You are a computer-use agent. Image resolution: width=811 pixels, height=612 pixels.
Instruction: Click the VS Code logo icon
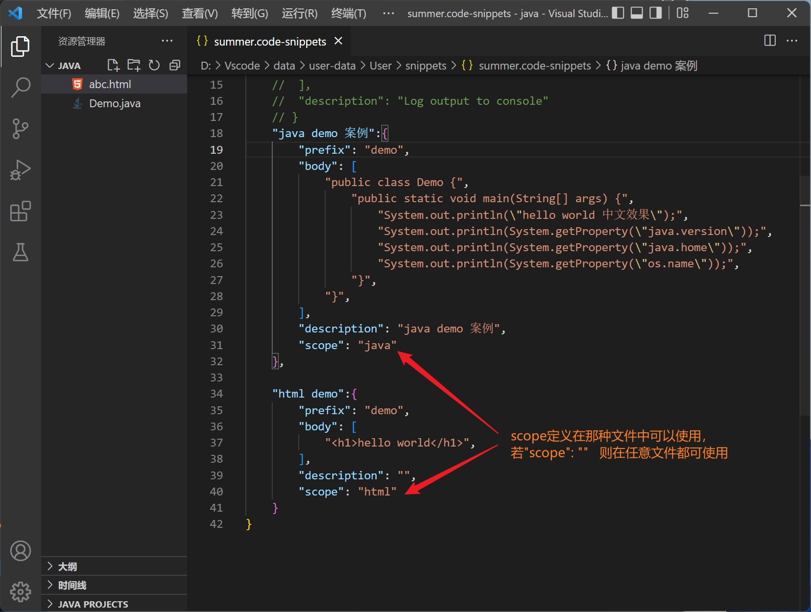(x=16, y=13)
